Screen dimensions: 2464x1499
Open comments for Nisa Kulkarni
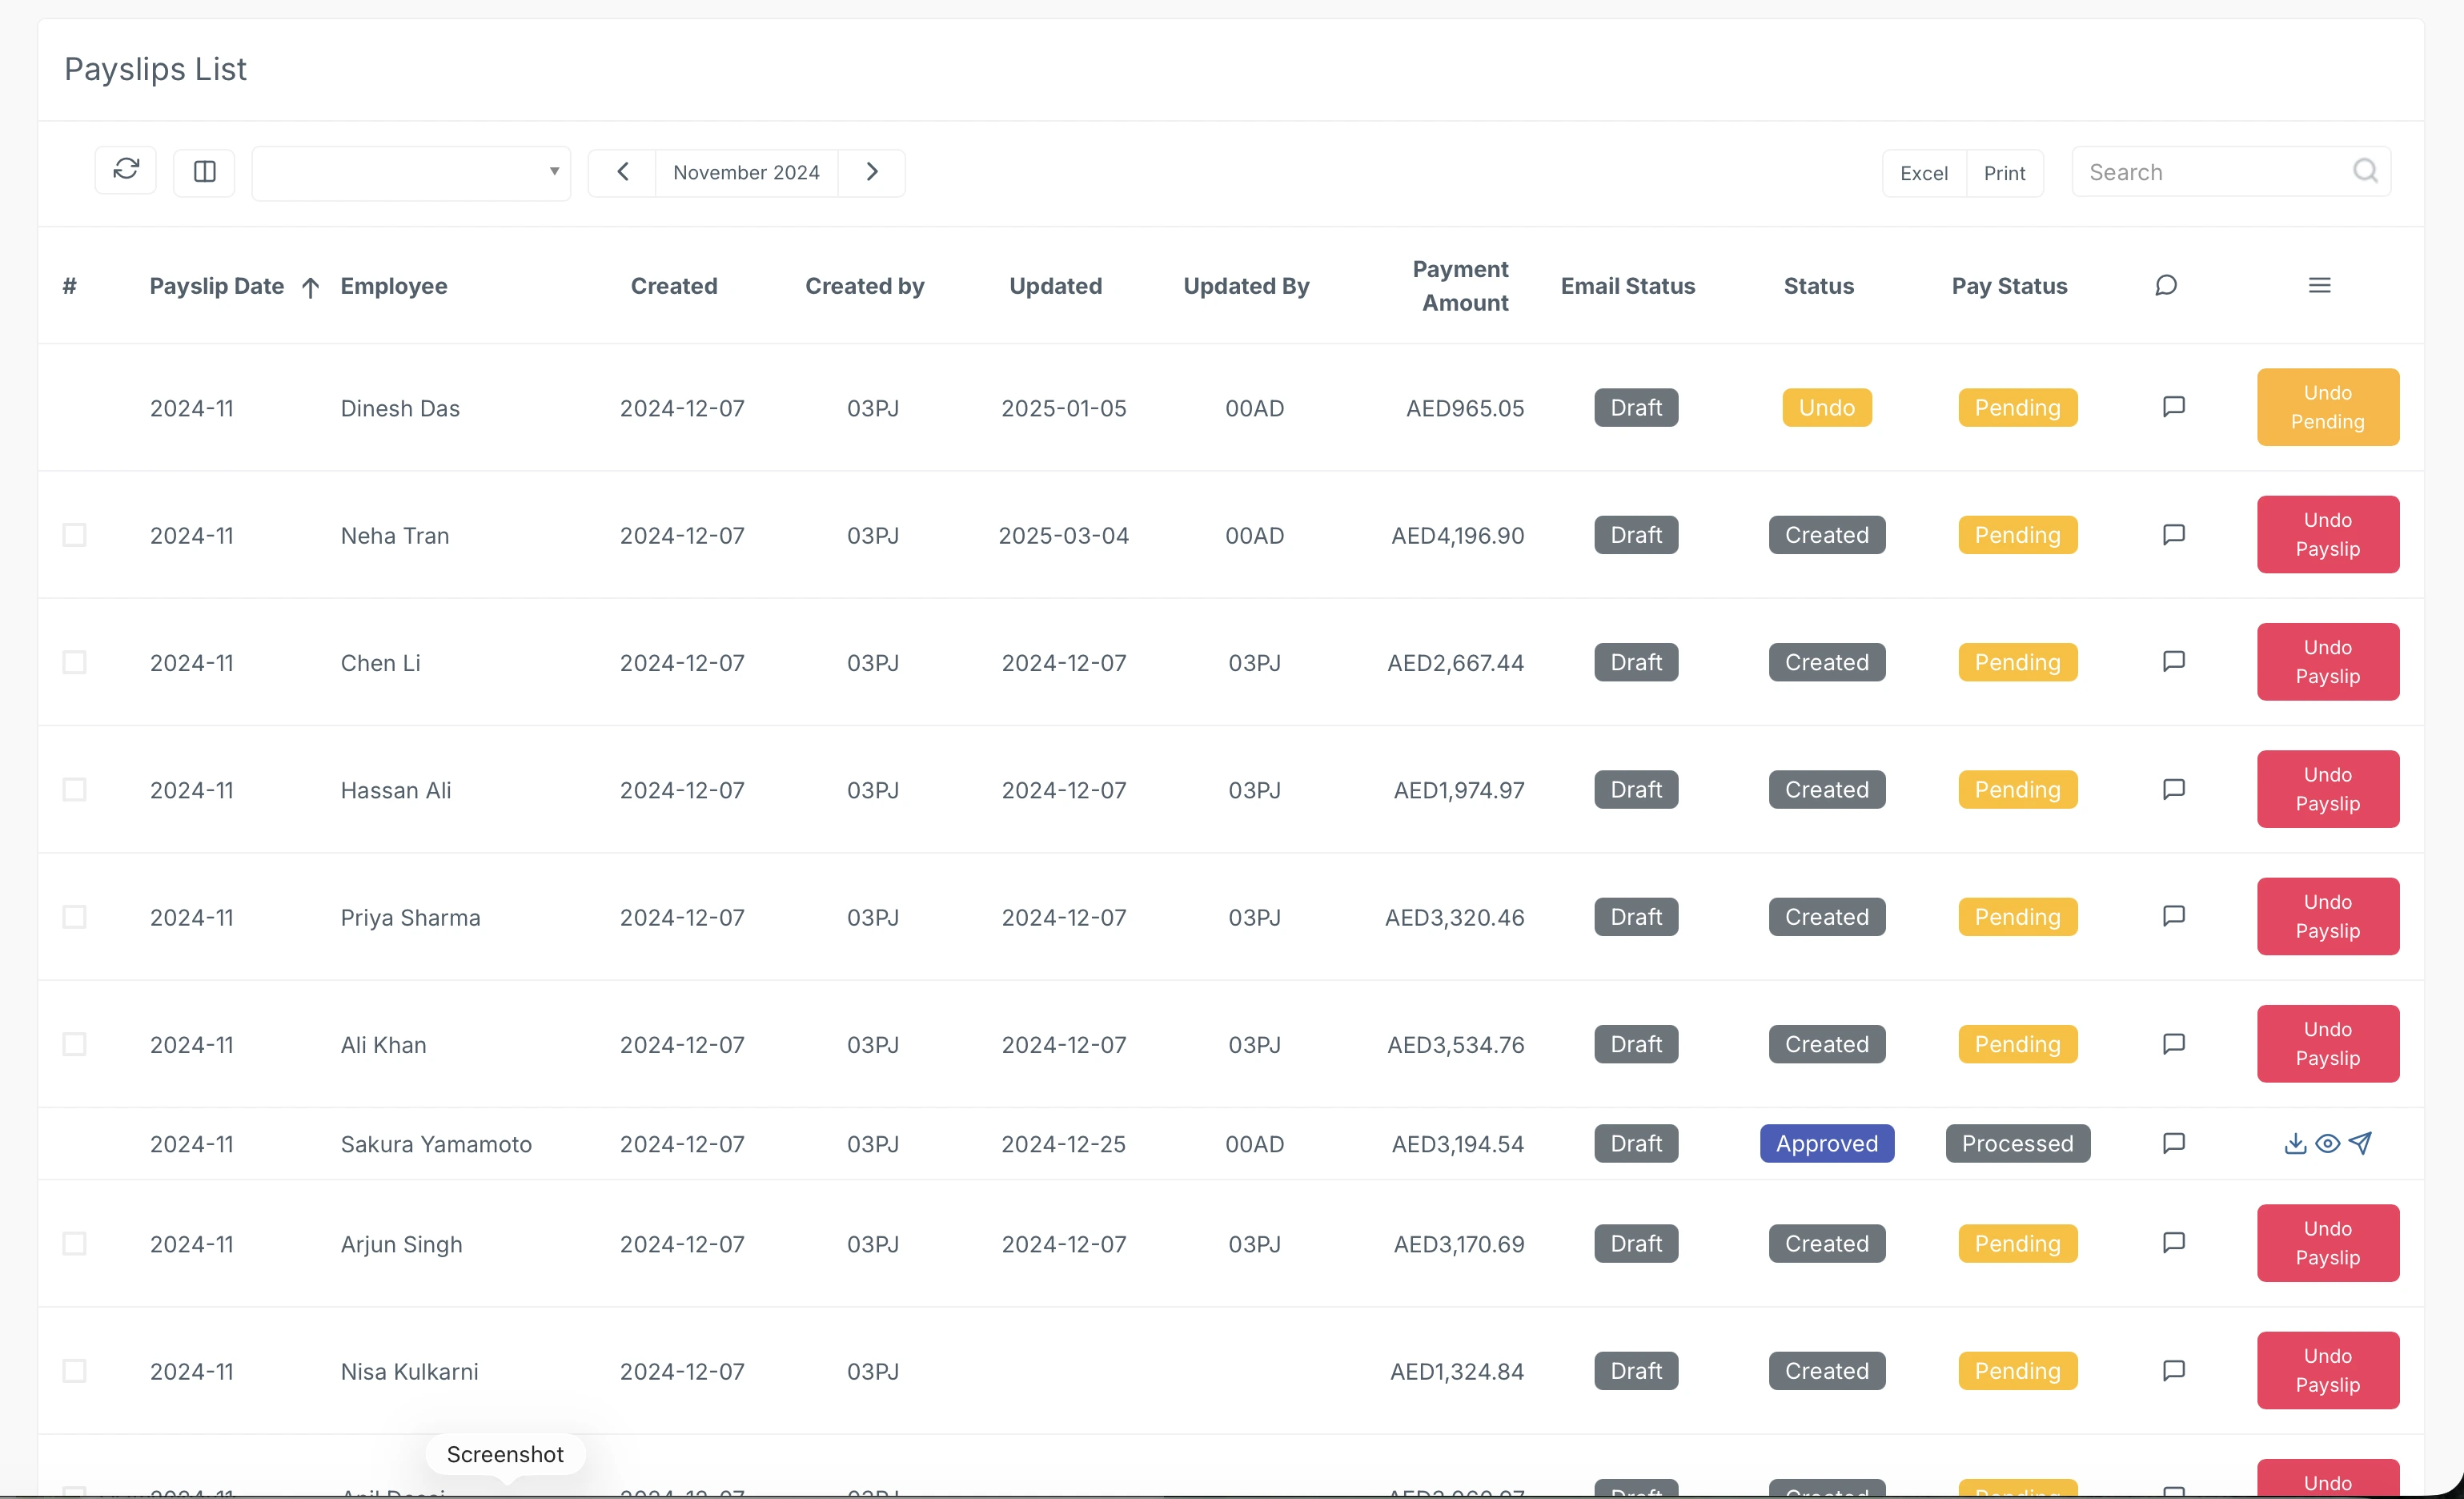coord(2173,1371)
